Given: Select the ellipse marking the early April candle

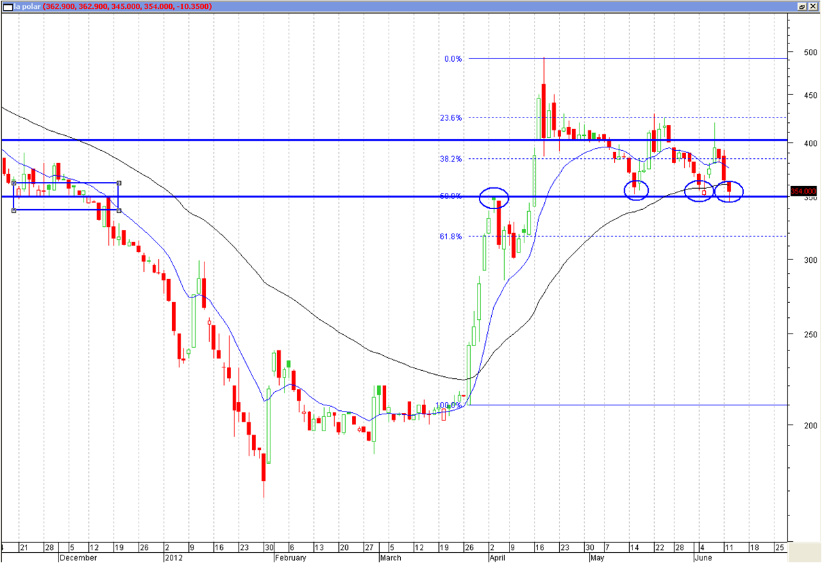Looking at the screenshot, I should (x=494, y=198).
